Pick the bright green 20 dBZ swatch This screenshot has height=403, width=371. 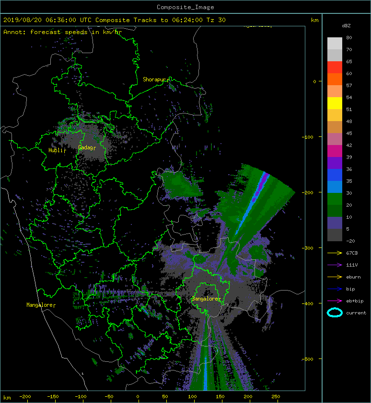[x=335, y=199]
